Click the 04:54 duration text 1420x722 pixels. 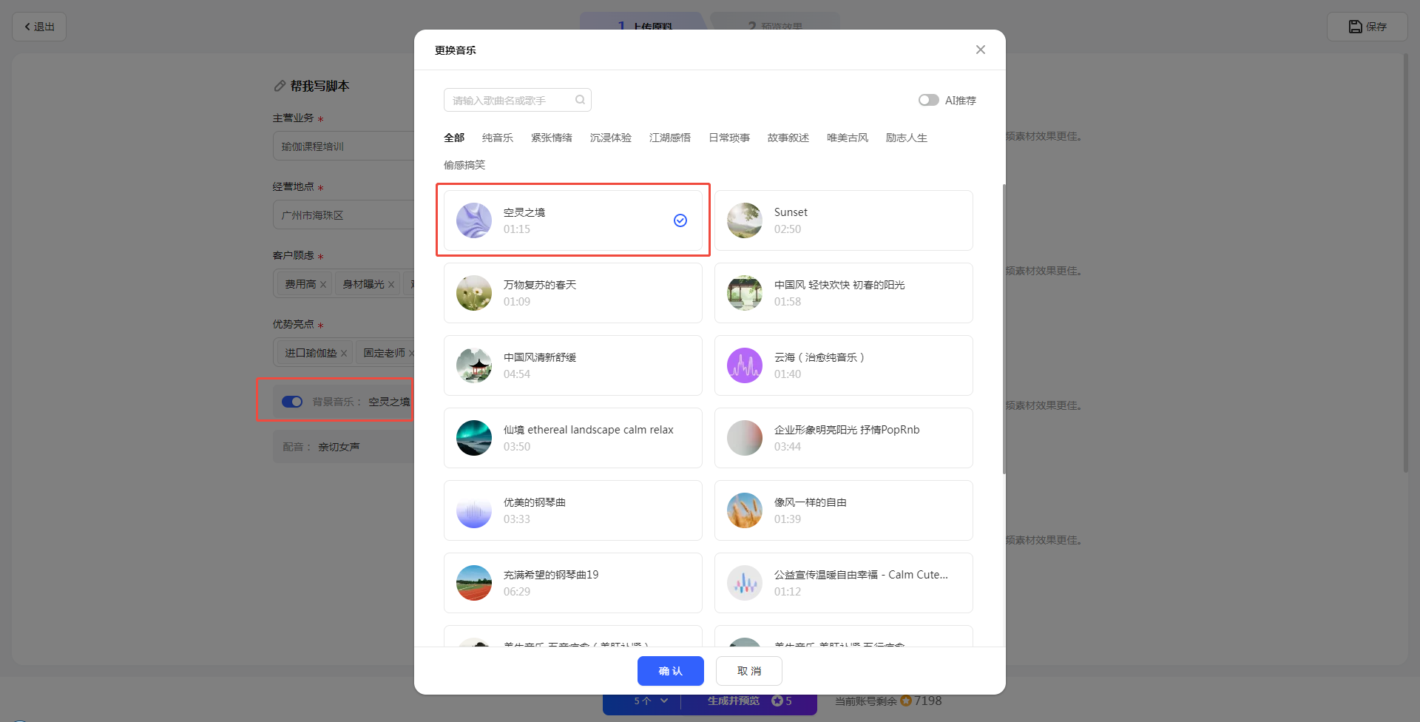point(517,374)
